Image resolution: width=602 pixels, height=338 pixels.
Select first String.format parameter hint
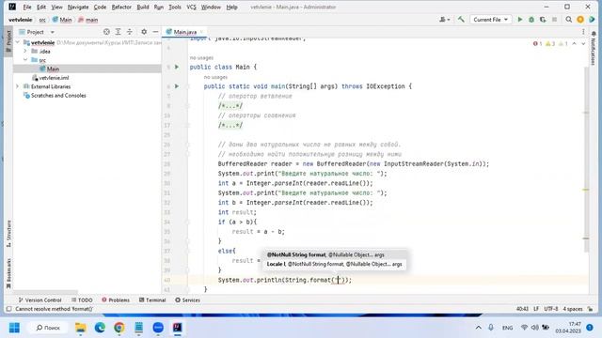click(334, 254)
